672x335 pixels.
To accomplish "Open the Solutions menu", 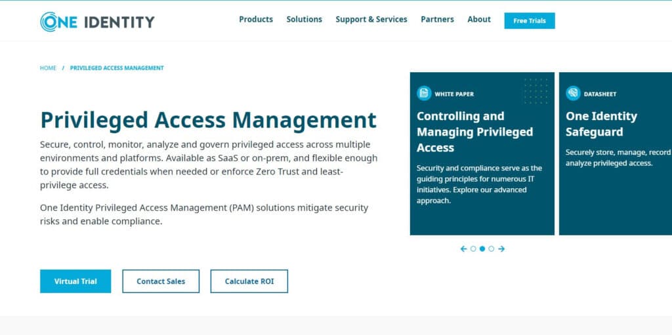I will coord(304,19).
